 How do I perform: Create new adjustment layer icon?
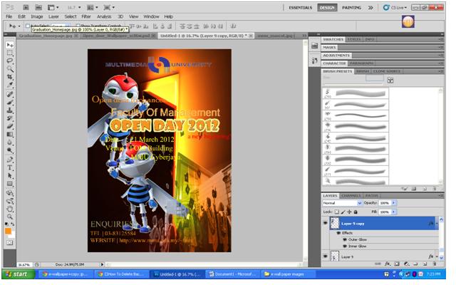pos(406,264)
